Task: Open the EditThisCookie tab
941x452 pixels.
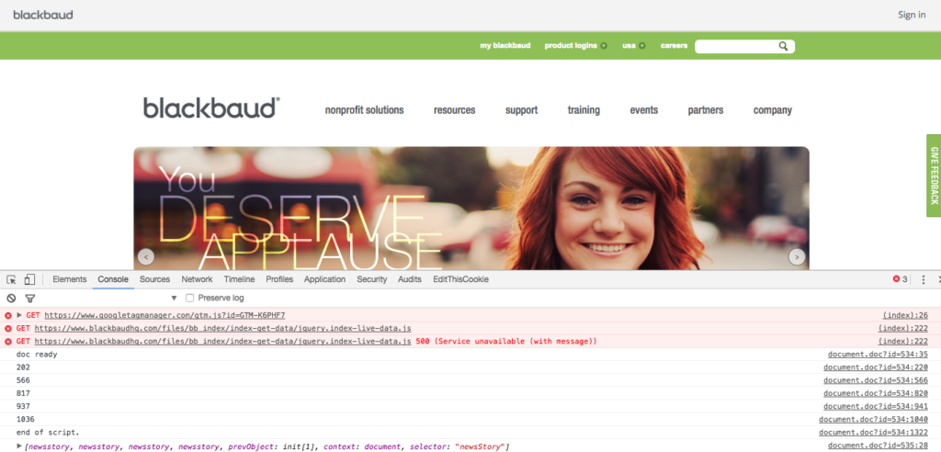Action: pos(461,279)
